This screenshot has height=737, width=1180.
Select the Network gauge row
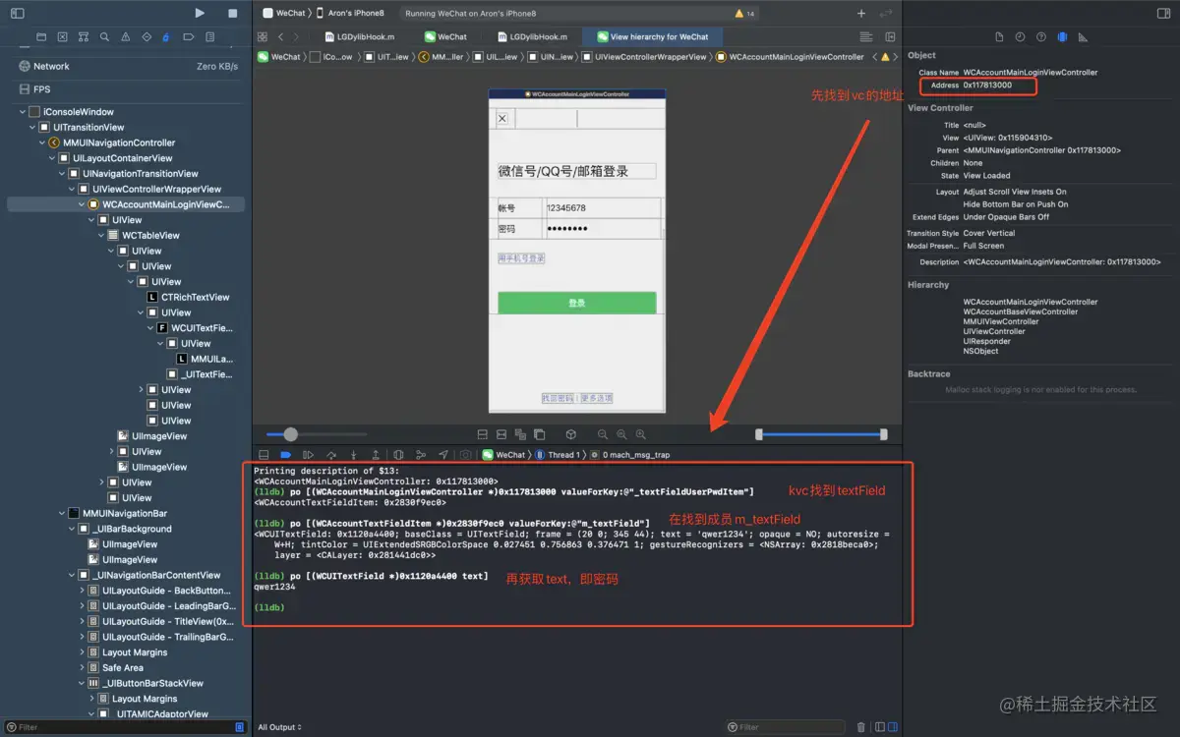[x=126, y=67]
